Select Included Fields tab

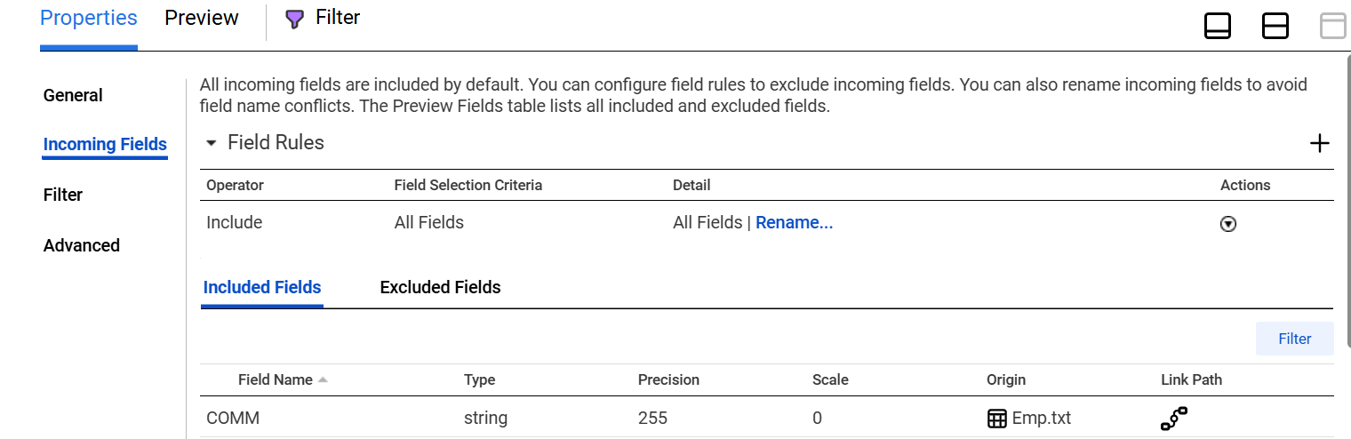(x=262, y=287)
